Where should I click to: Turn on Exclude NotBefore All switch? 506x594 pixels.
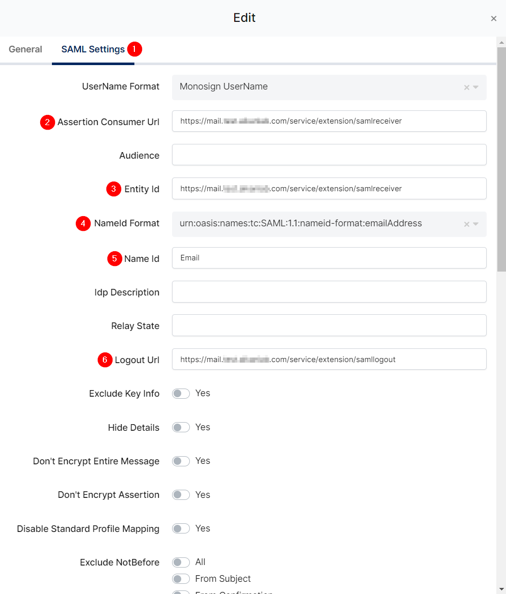(181, 562)
